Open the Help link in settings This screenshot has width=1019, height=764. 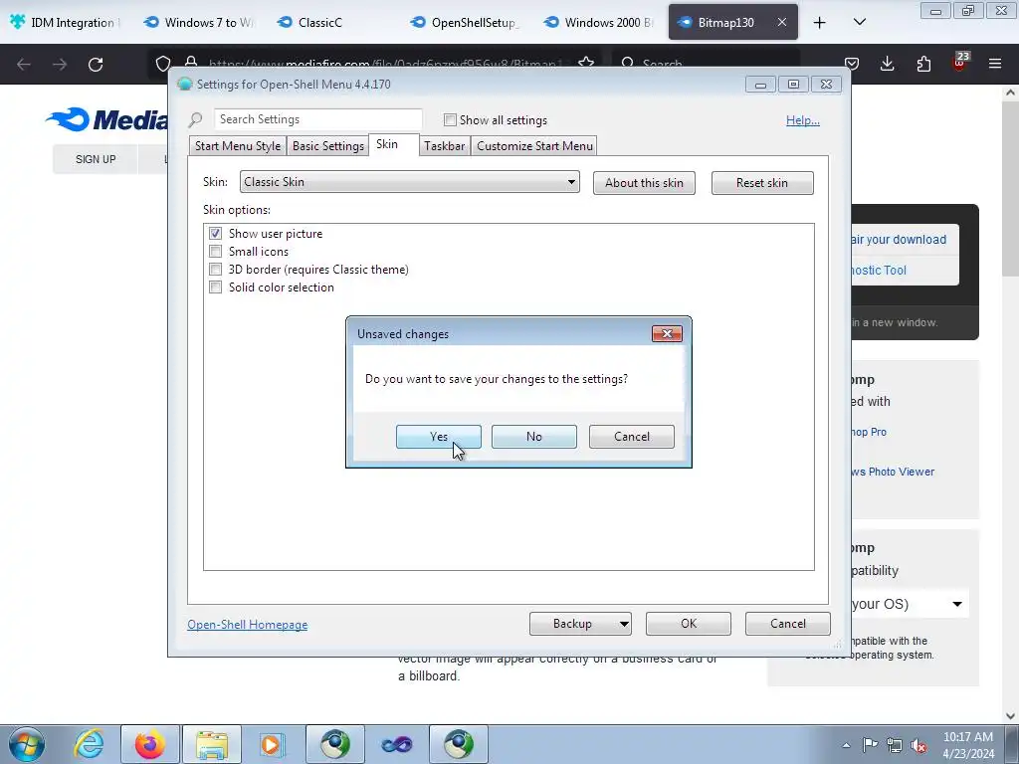[803, 120]
